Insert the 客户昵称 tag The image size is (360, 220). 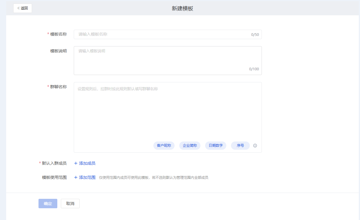pos(164,146)
